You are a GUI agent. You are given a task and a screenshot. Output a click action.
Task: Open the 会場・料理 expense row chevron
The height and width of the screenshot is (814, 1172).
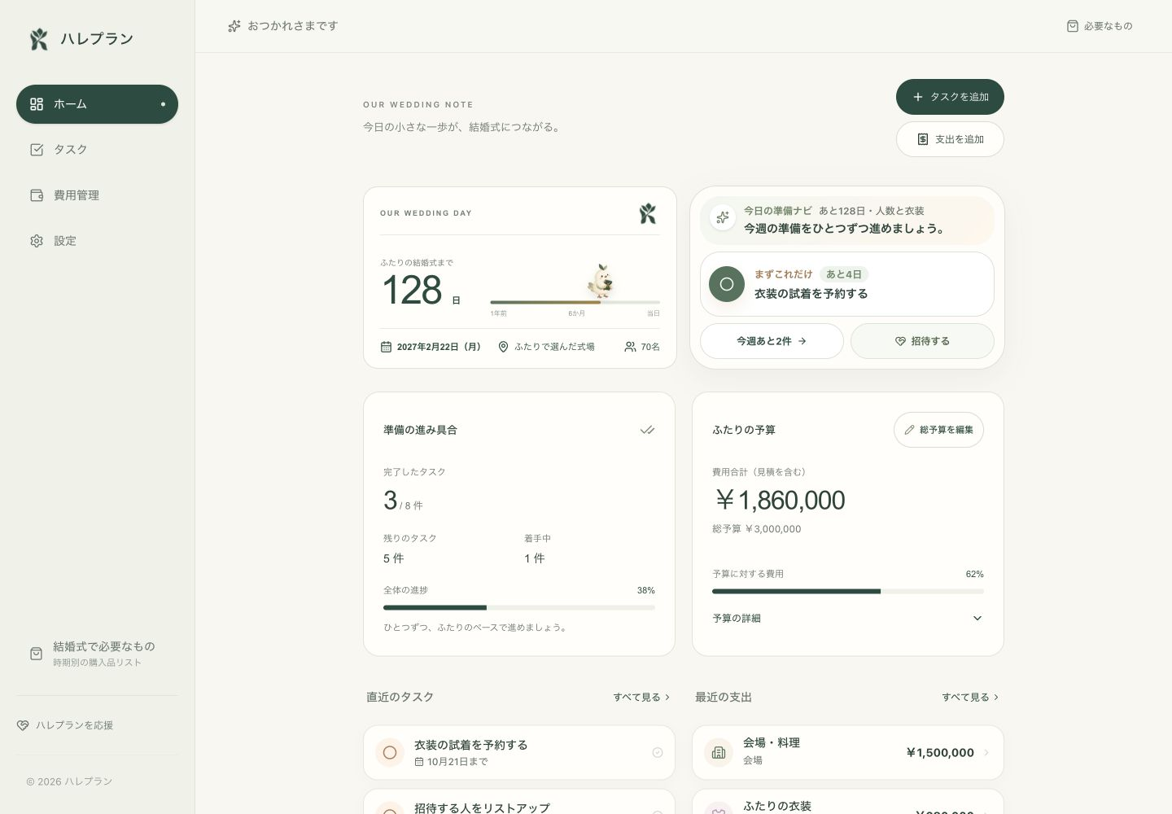(986, 753)
